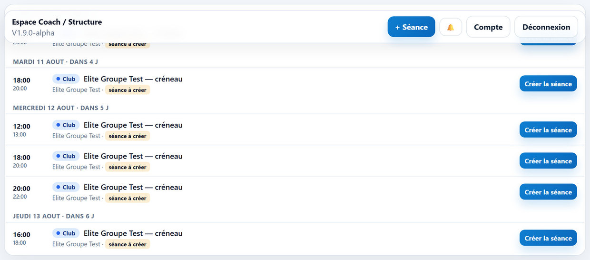Create the session for Mercredi 18:00 slot
Screen dimensions: 590x260
(x=548, y=161)
